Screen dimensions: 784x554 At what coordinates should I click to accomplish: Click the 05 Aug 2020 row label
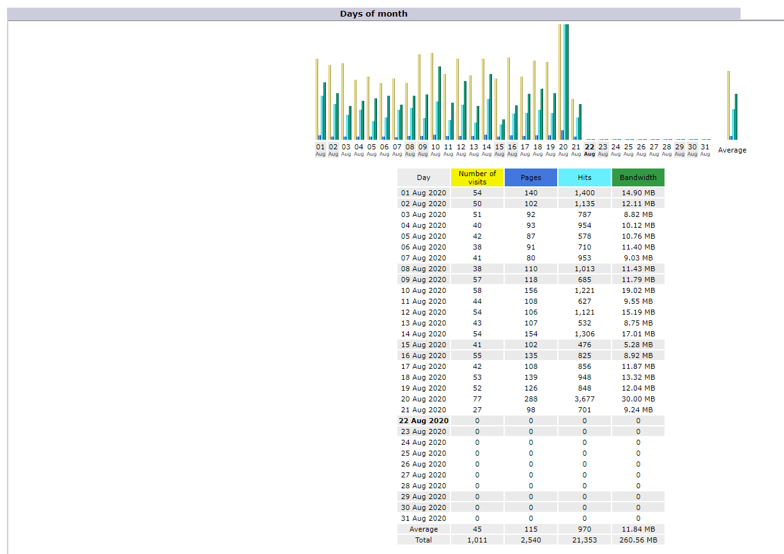[424, 236]
